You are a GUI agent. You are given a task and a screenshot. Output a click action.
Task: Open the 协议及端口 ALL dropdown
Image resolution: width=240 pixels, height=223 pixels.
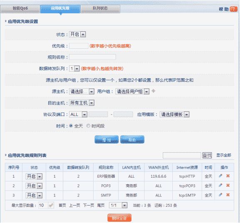click(78, 114)
